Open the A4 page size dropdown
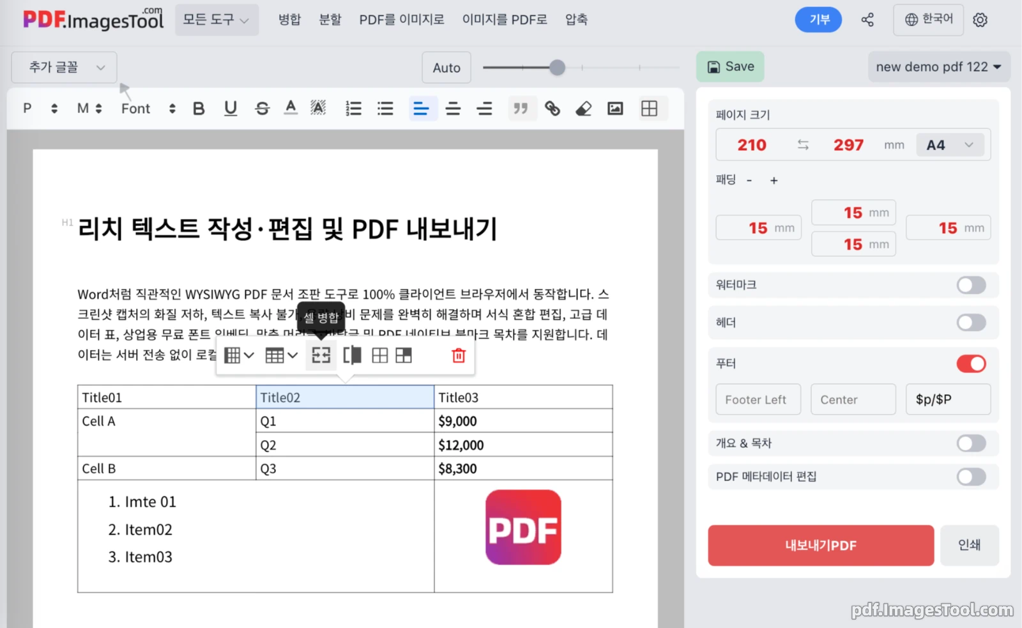Screen dimensions: 1022x628 coord(950,145)
